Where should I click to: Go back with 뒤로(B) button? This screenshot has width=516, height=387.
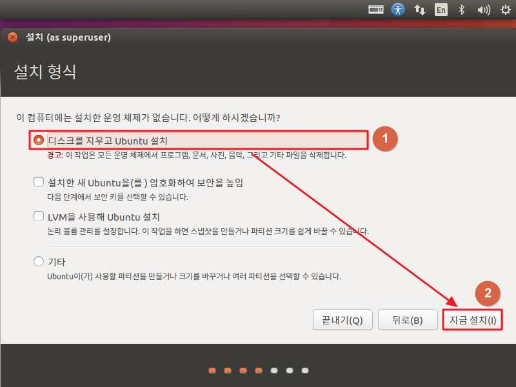pyautogui.click(x=408, y=320)
